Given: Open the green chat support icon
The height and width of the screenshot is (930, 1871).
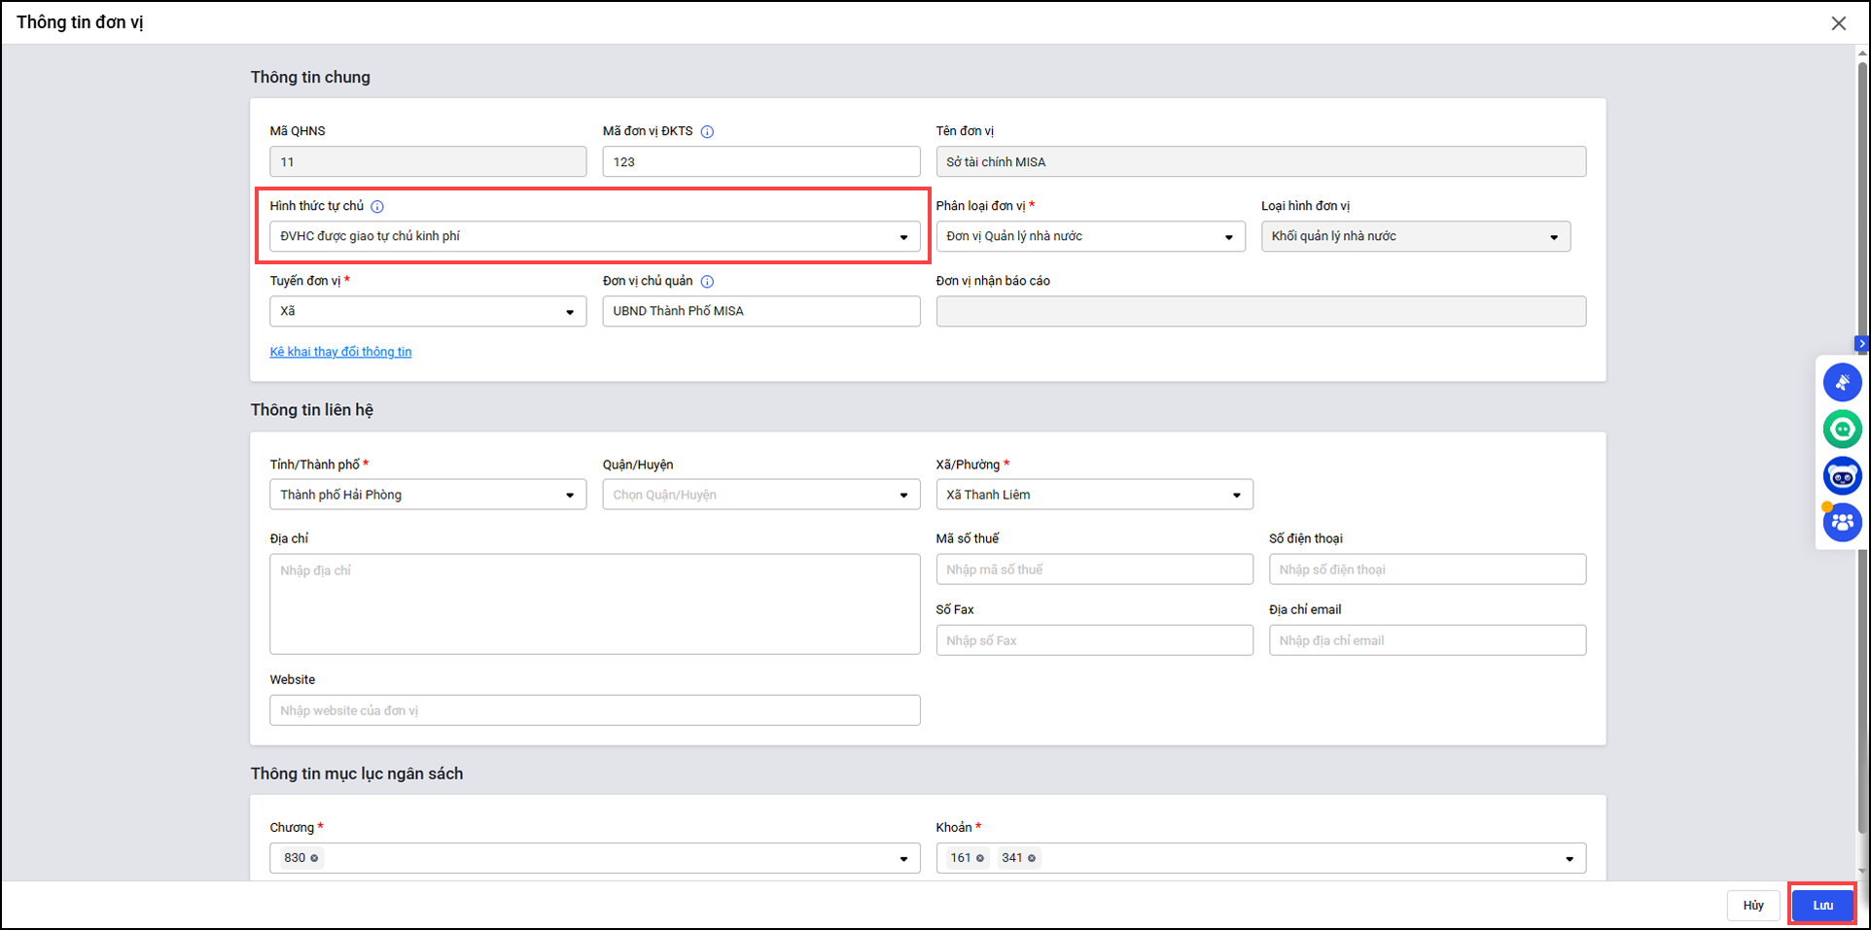Looking at the screenshot, I should pos(1842,429).
